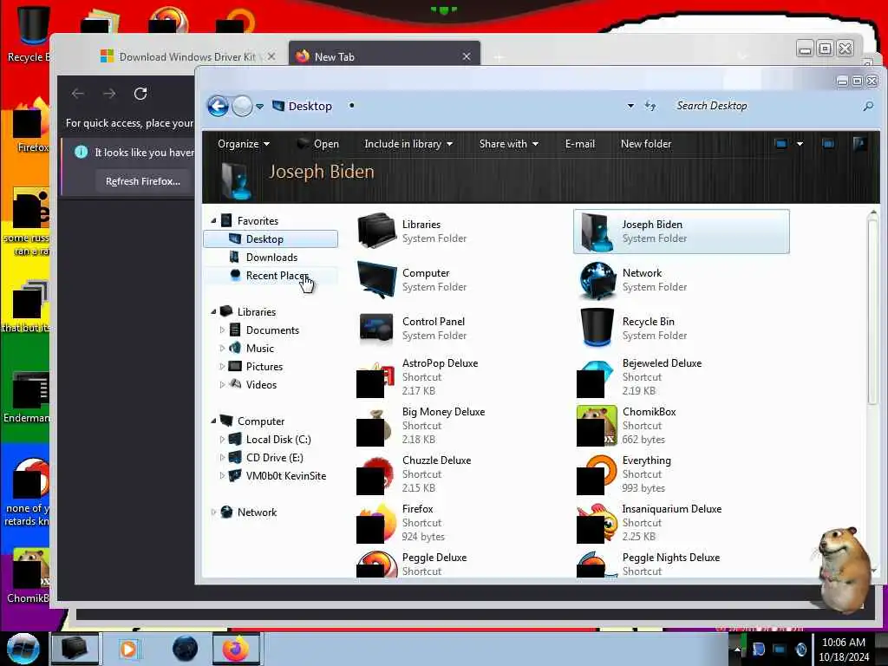Toggle the preview pane icon
This screenshot has width=888, height=666.
828,144
